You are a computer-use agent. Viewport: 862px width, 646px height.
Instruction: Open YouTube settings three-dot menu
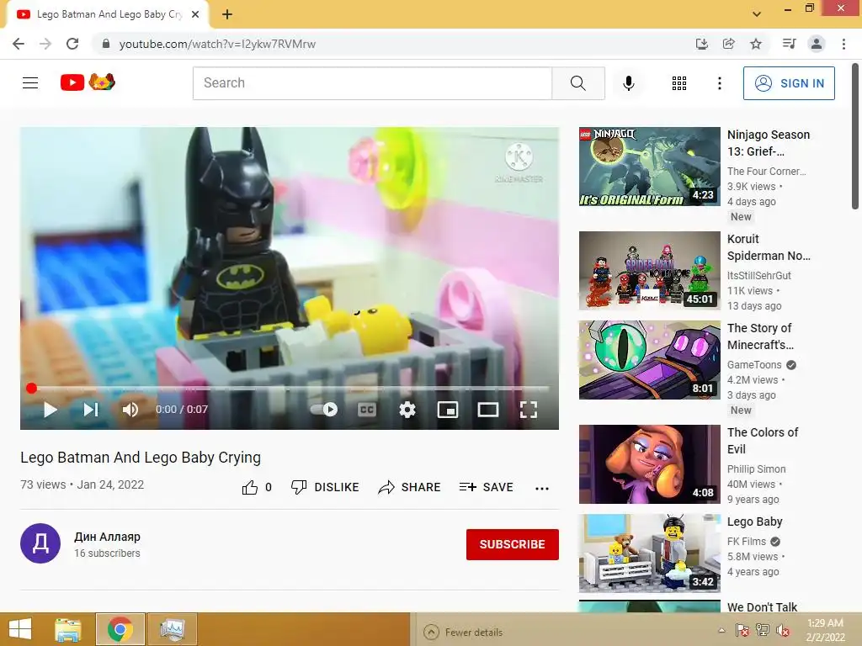coord(719,83)
